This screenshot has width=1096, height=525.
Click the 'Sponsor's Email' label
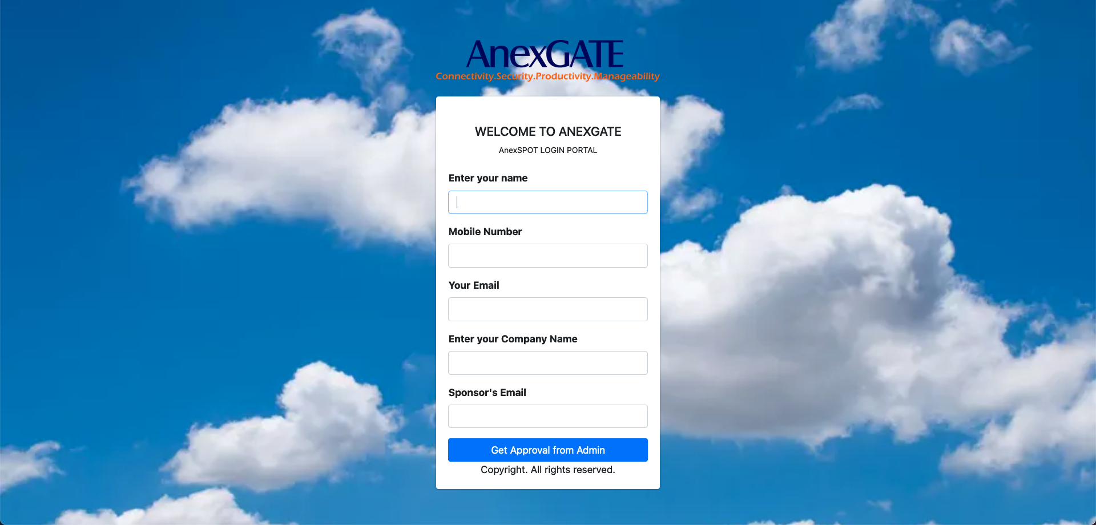click(x=487, y=393)
